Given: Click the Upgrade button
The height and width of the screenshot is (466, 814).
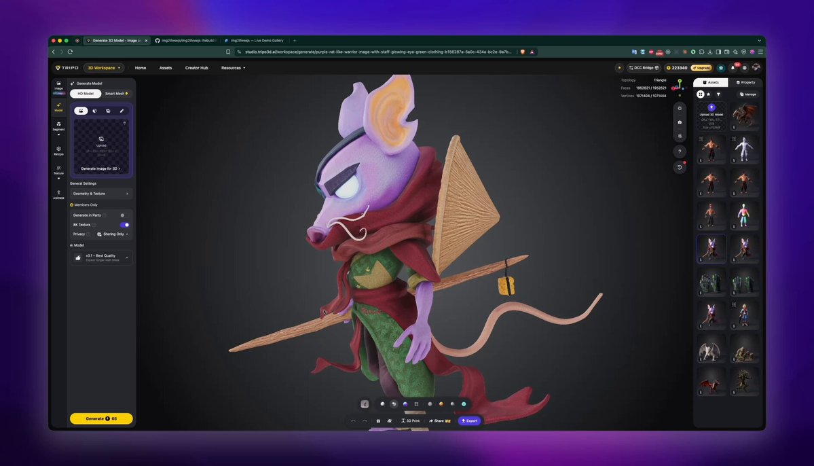Looking at the screenshot, I should pos(701,67).
